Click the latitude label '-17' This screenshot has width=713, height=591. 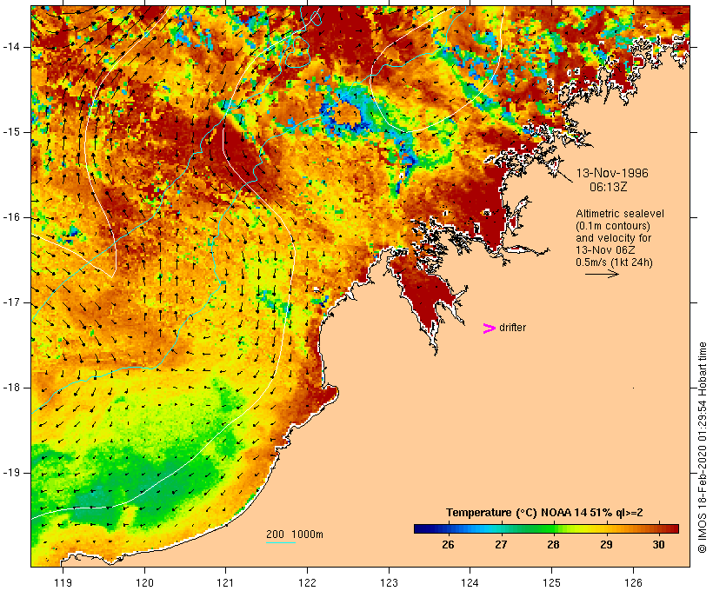(11, 302)
